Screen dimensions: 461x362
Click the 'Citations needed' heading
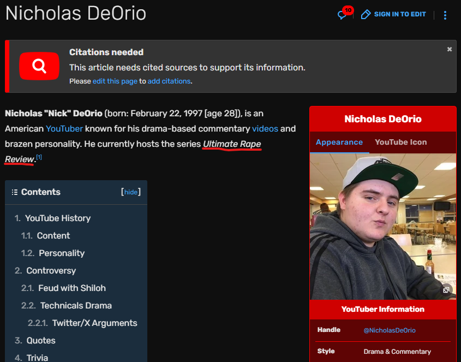pyautogui.click(x=106, y=52)
